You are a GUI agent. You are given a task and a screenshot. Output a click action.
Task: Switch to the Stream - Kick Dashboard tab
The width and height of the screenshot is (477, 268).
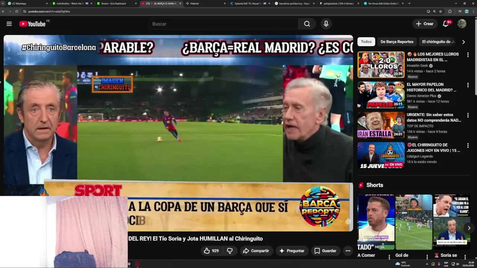click(117, 3)
